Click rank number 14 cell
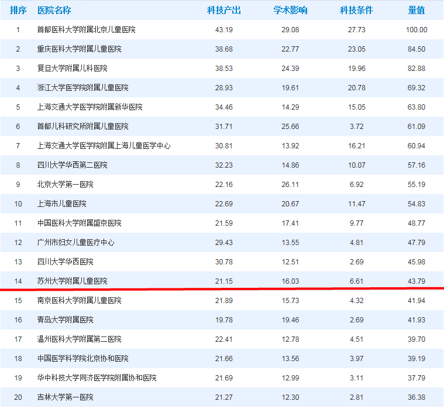Viewport: 444px width, 408px height. pyautogui.click(x=18, y=281)
